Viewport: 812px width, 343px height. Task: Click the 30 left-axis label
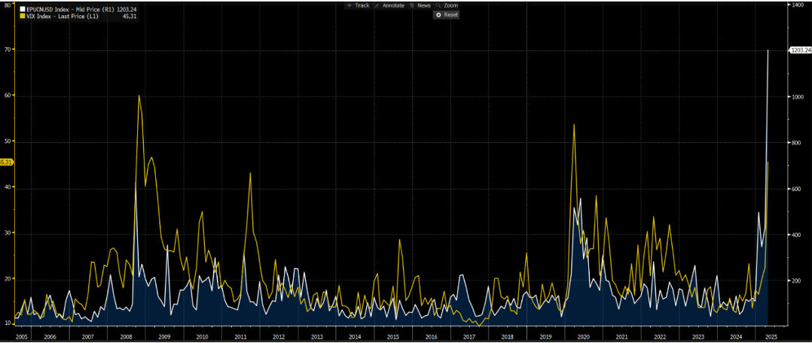click(x=8, y=233)
